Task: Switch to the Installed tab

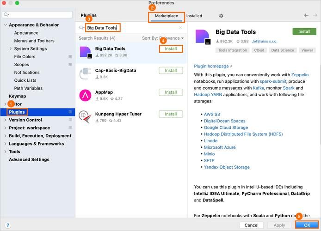Action: pyautogui.click(x=194, y=16)
